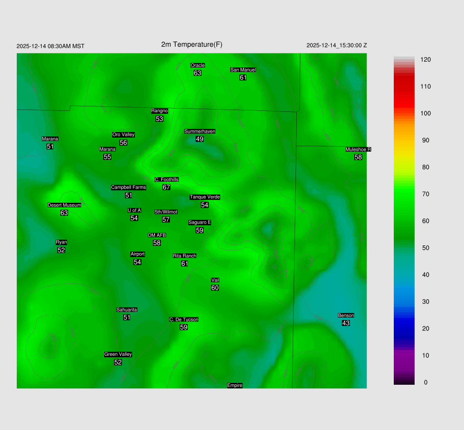Click the purple band near 10 on colorbar
Viewport: 464px width, 430px height.
point(404,355)
